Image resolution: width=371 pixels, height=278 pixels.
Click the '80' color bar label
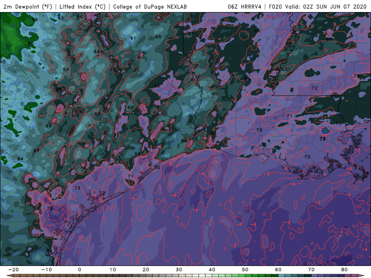(345, 270)
